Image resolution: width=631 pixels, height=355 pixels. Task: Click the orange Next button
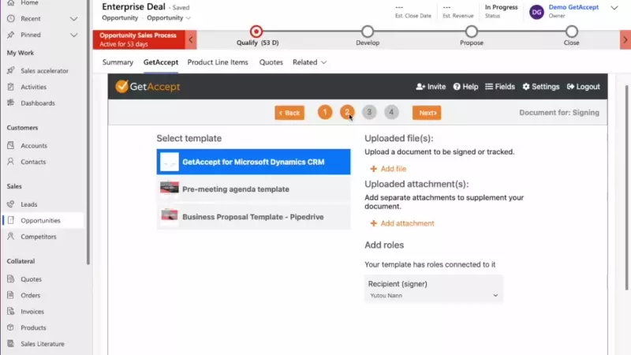[427, 113]
